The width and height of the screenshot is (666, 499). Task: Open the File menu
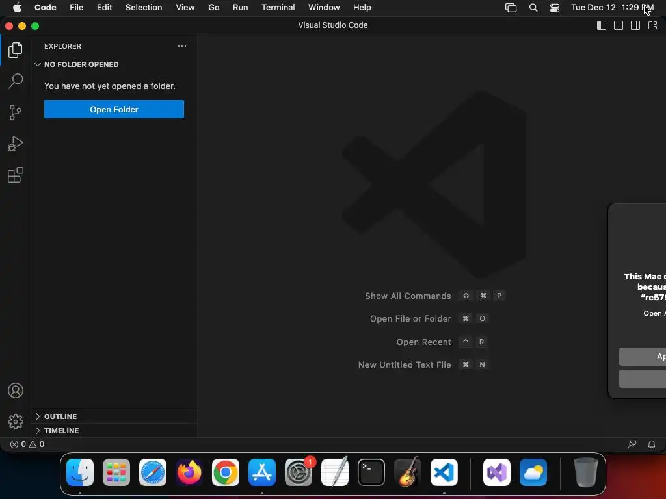(77, 8)
